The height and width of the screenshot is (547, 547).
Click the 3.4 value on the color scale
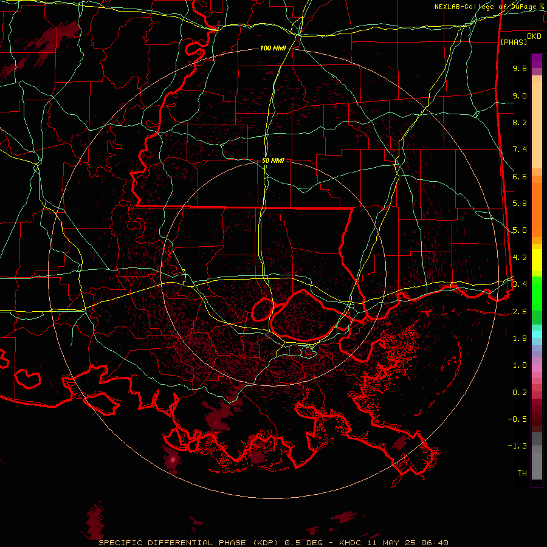coord(520,284)
